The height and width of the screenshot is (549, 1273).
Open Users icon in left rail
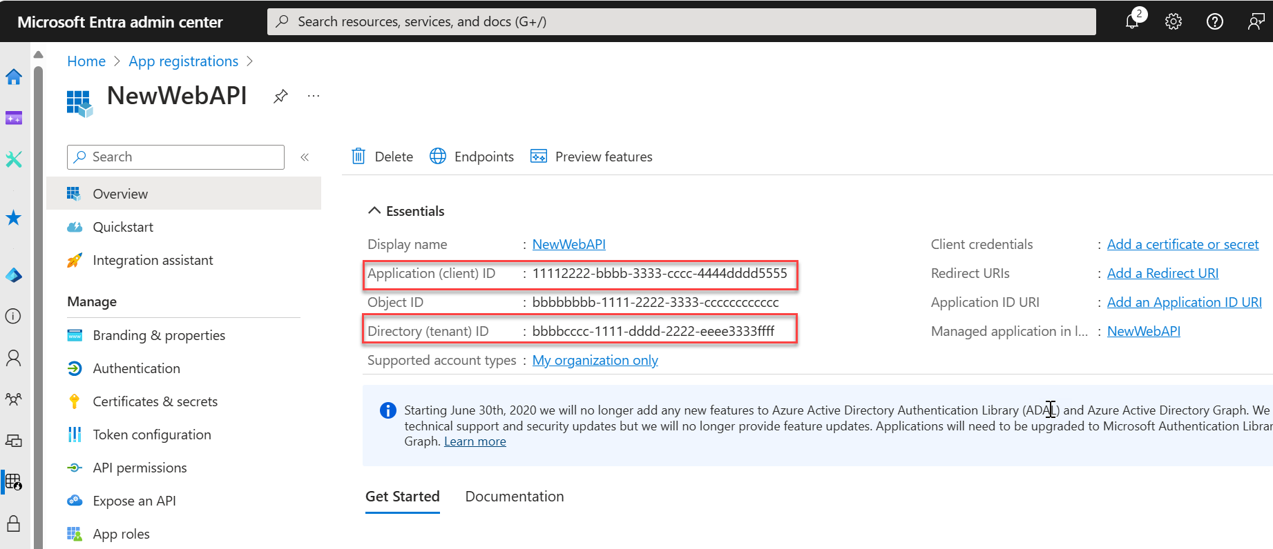click(14, 357)
